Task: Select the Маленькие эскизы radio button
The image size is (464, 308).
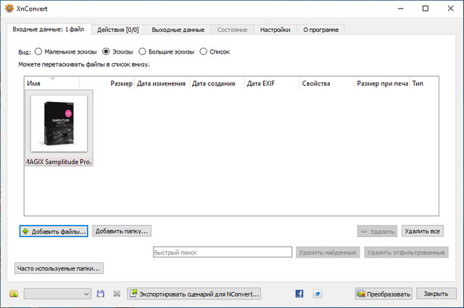Action: coord(38,52)
